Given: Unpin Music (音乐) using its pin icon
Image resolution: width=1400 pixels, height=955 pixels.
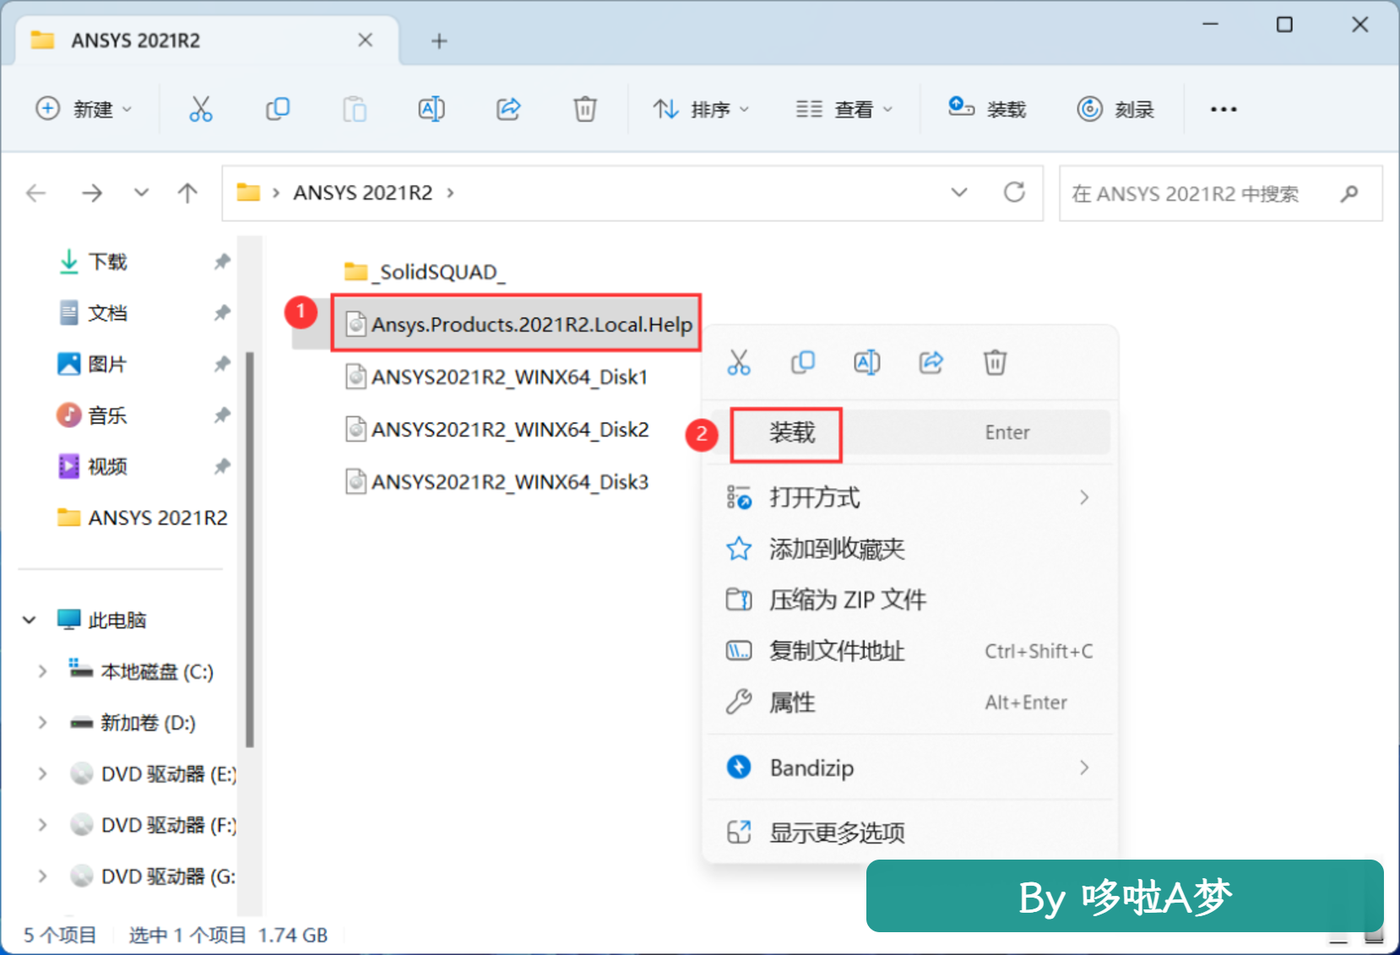Looking at the screenshot, I should (x=222, y=415).
